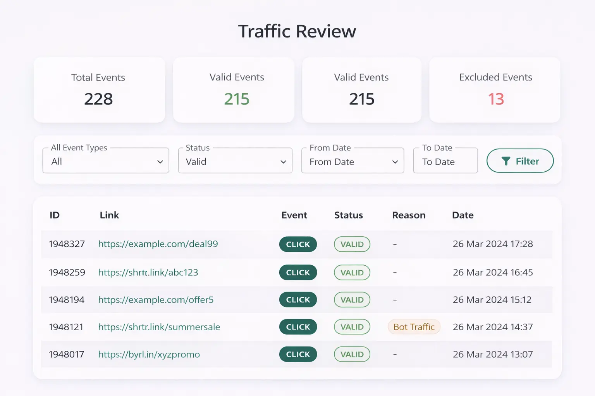Click the Date column header
The height and width of the screenshot is (396, 595).
coord(463,215)
